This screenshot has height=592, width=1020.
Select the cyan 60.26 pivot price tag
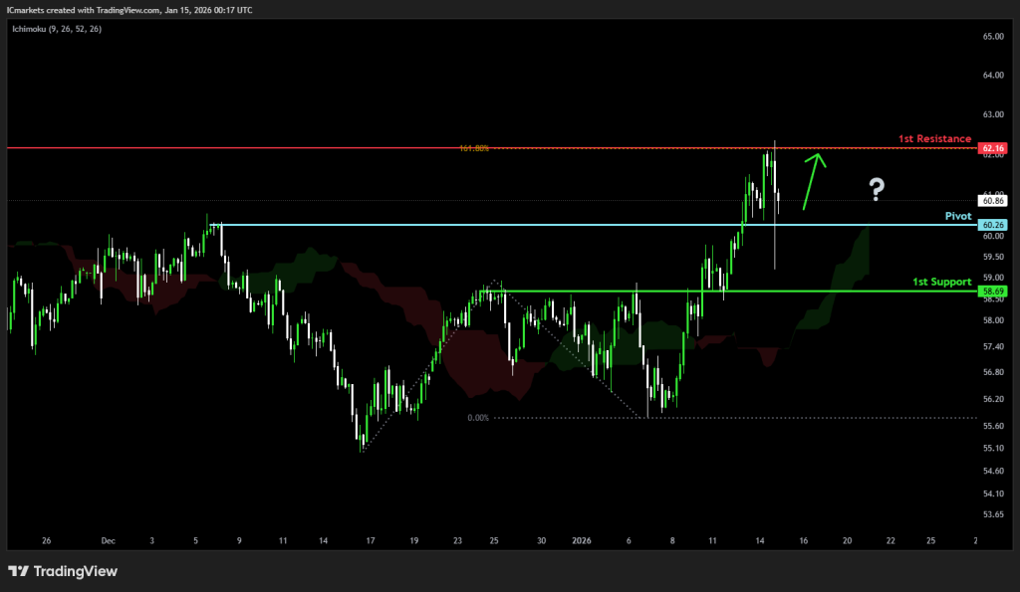point(993,225)
